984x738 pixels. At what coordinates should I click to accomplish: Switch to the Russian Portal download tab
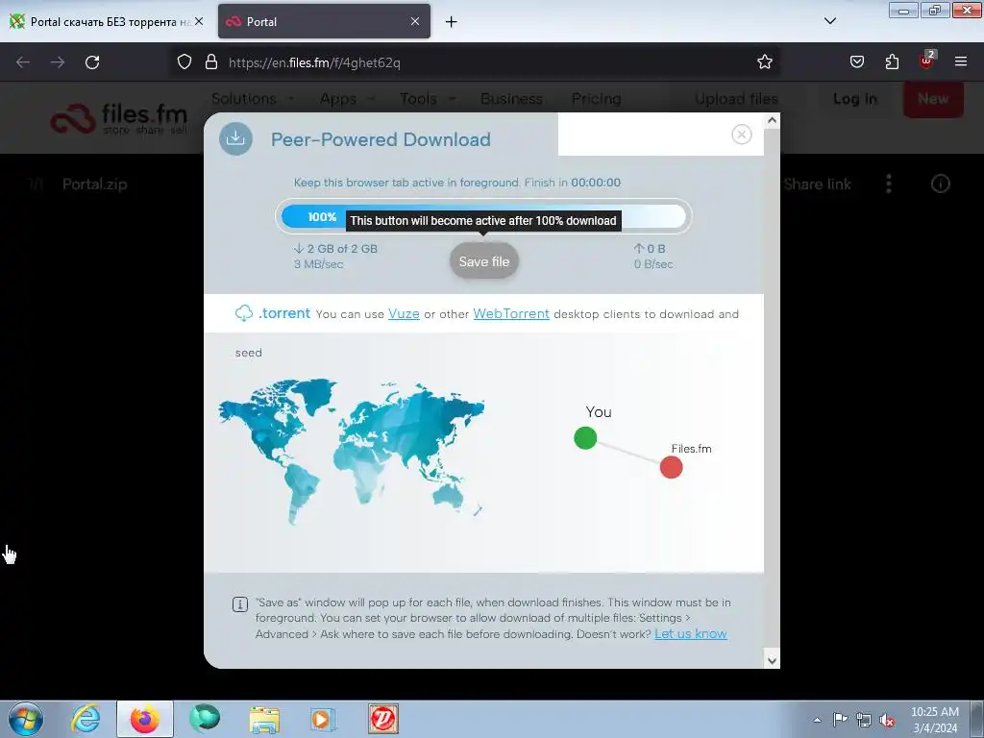[x=107, y=21]
